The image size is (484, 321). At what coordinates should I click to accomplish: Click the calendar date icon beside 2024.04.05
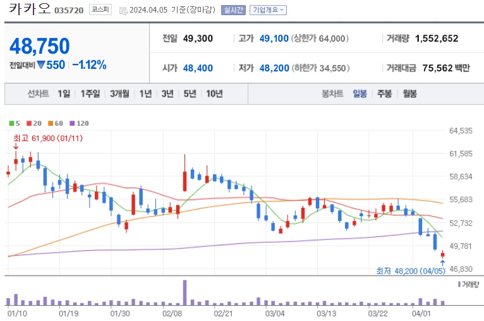pos(123,11)
